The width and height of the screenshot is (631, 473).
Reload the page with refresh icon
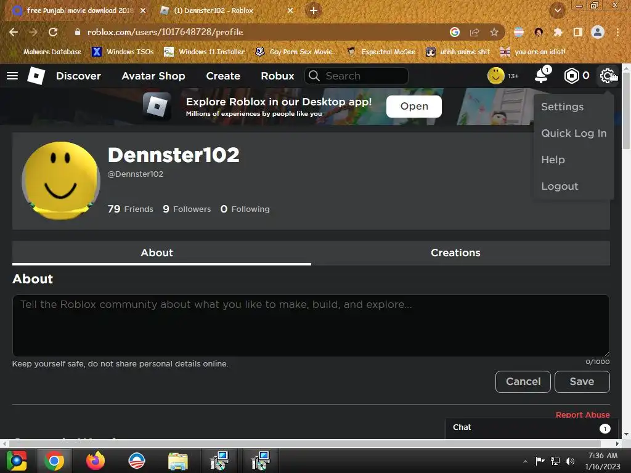(53, 32)
